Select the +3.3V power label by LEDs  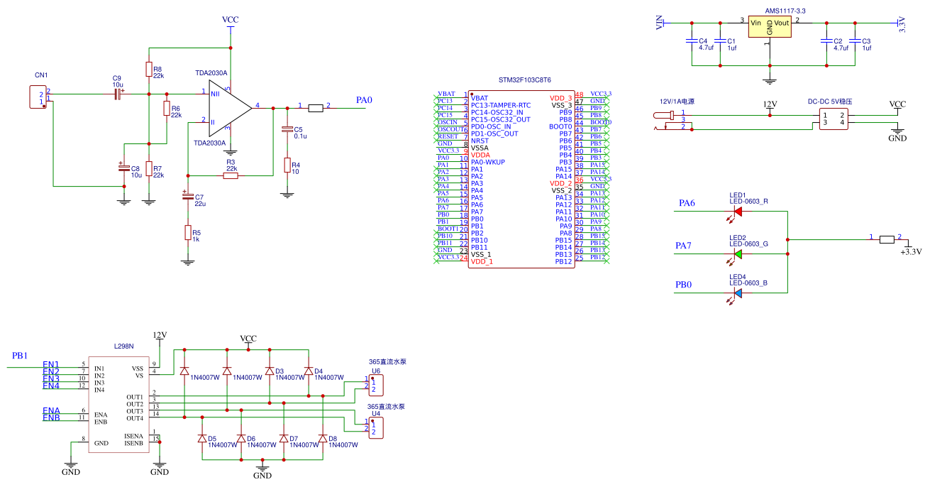click(x=910, y=251)
